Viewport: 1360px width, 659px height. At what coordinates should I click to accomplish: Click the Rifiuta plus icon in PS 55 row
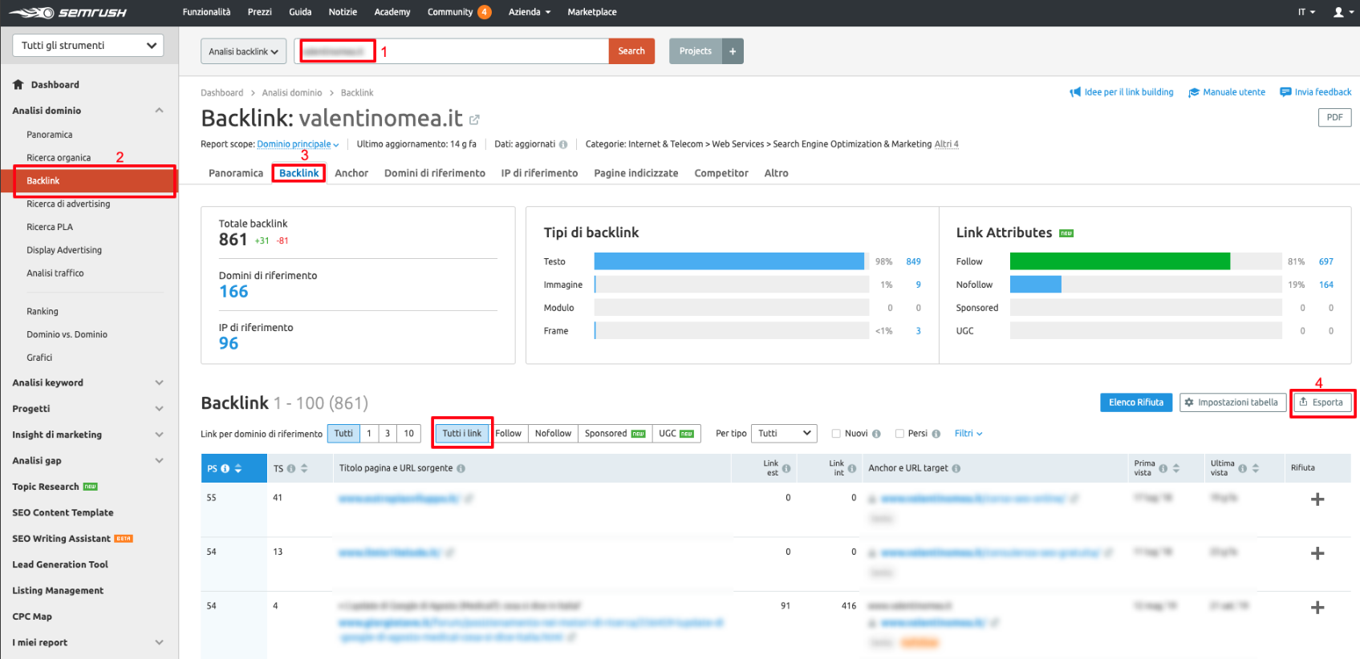tap(1317, 499)
